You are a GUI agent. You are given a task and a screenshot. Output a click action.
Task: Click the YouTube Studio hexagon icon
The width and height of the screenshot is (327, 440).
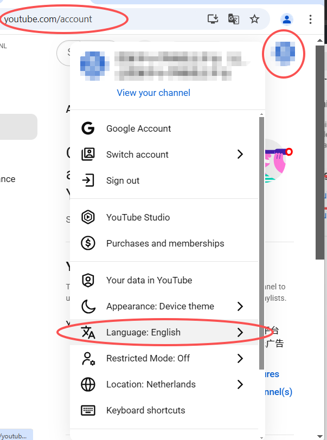pos(88,217)
